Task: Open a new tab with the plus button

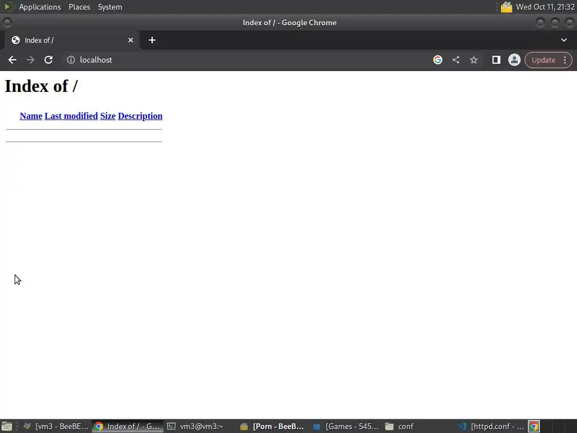Action: [152, 40]
